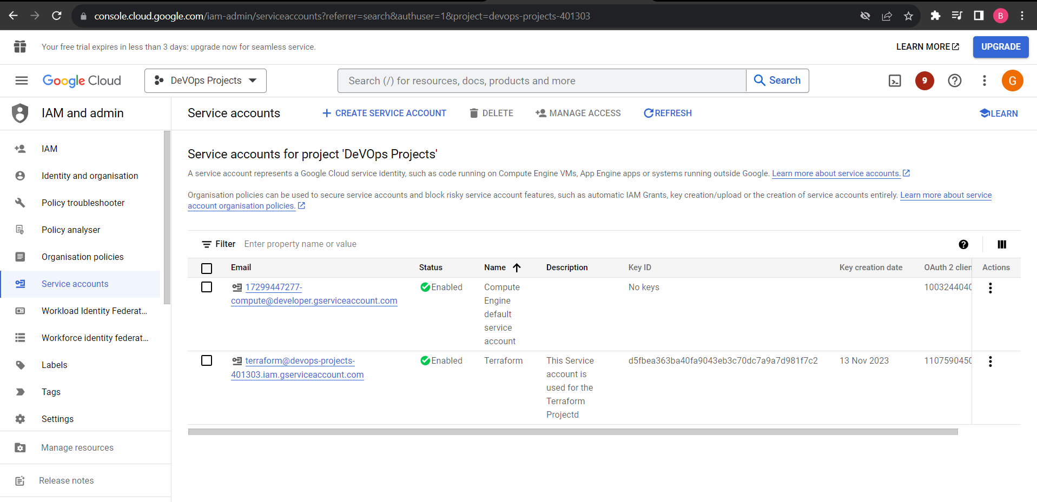Select all service accounts checkbox

click(x=207, y=269)
